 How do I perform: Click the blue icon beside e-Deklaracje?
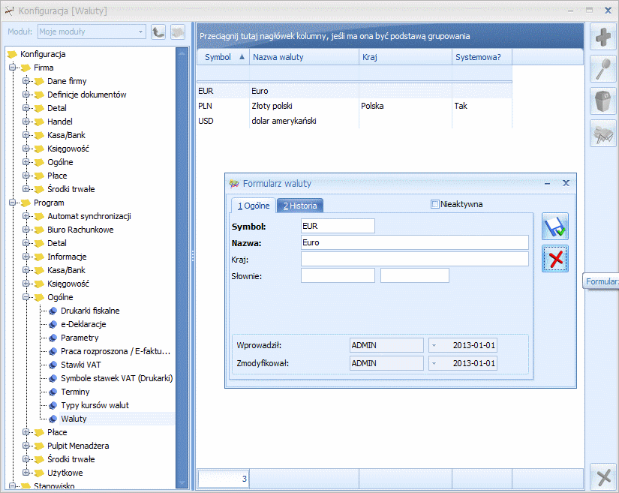click(53, 324)
